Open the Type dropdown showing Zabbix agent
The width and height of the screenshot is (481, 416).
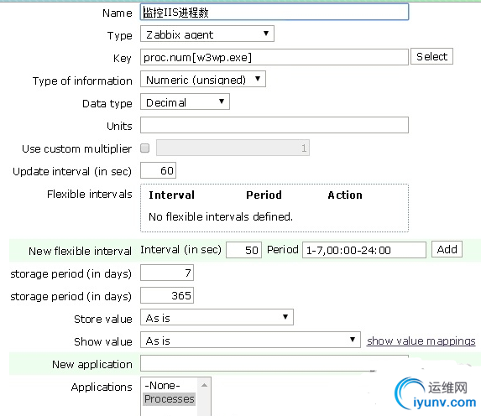pyautogui.click(x=207, y=34)
